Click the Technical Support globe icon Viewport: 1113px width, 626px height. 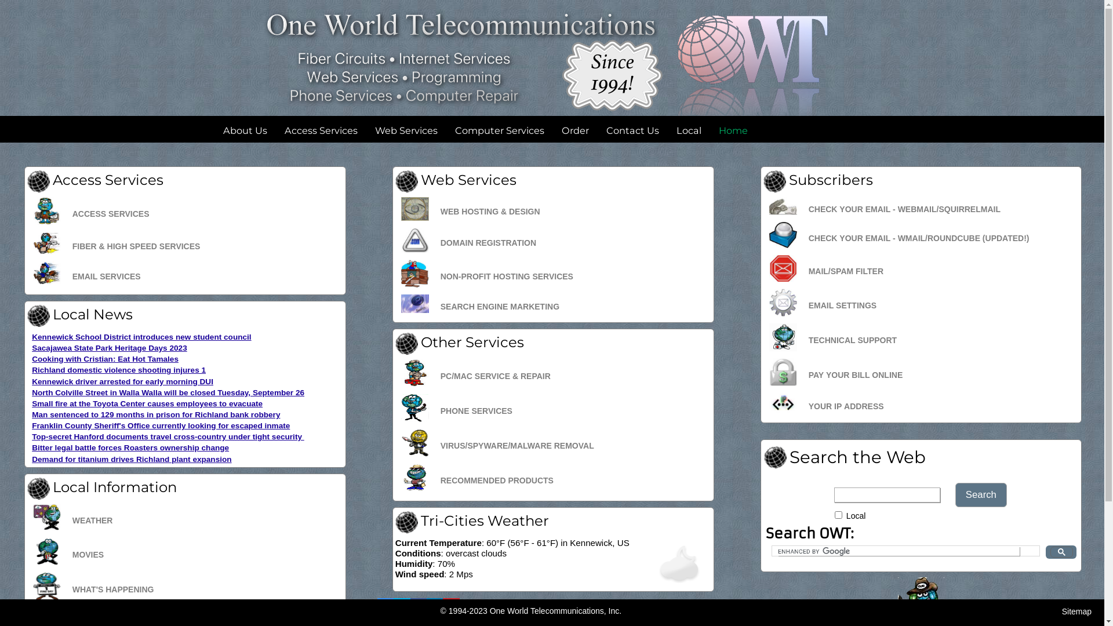(783, 337)
